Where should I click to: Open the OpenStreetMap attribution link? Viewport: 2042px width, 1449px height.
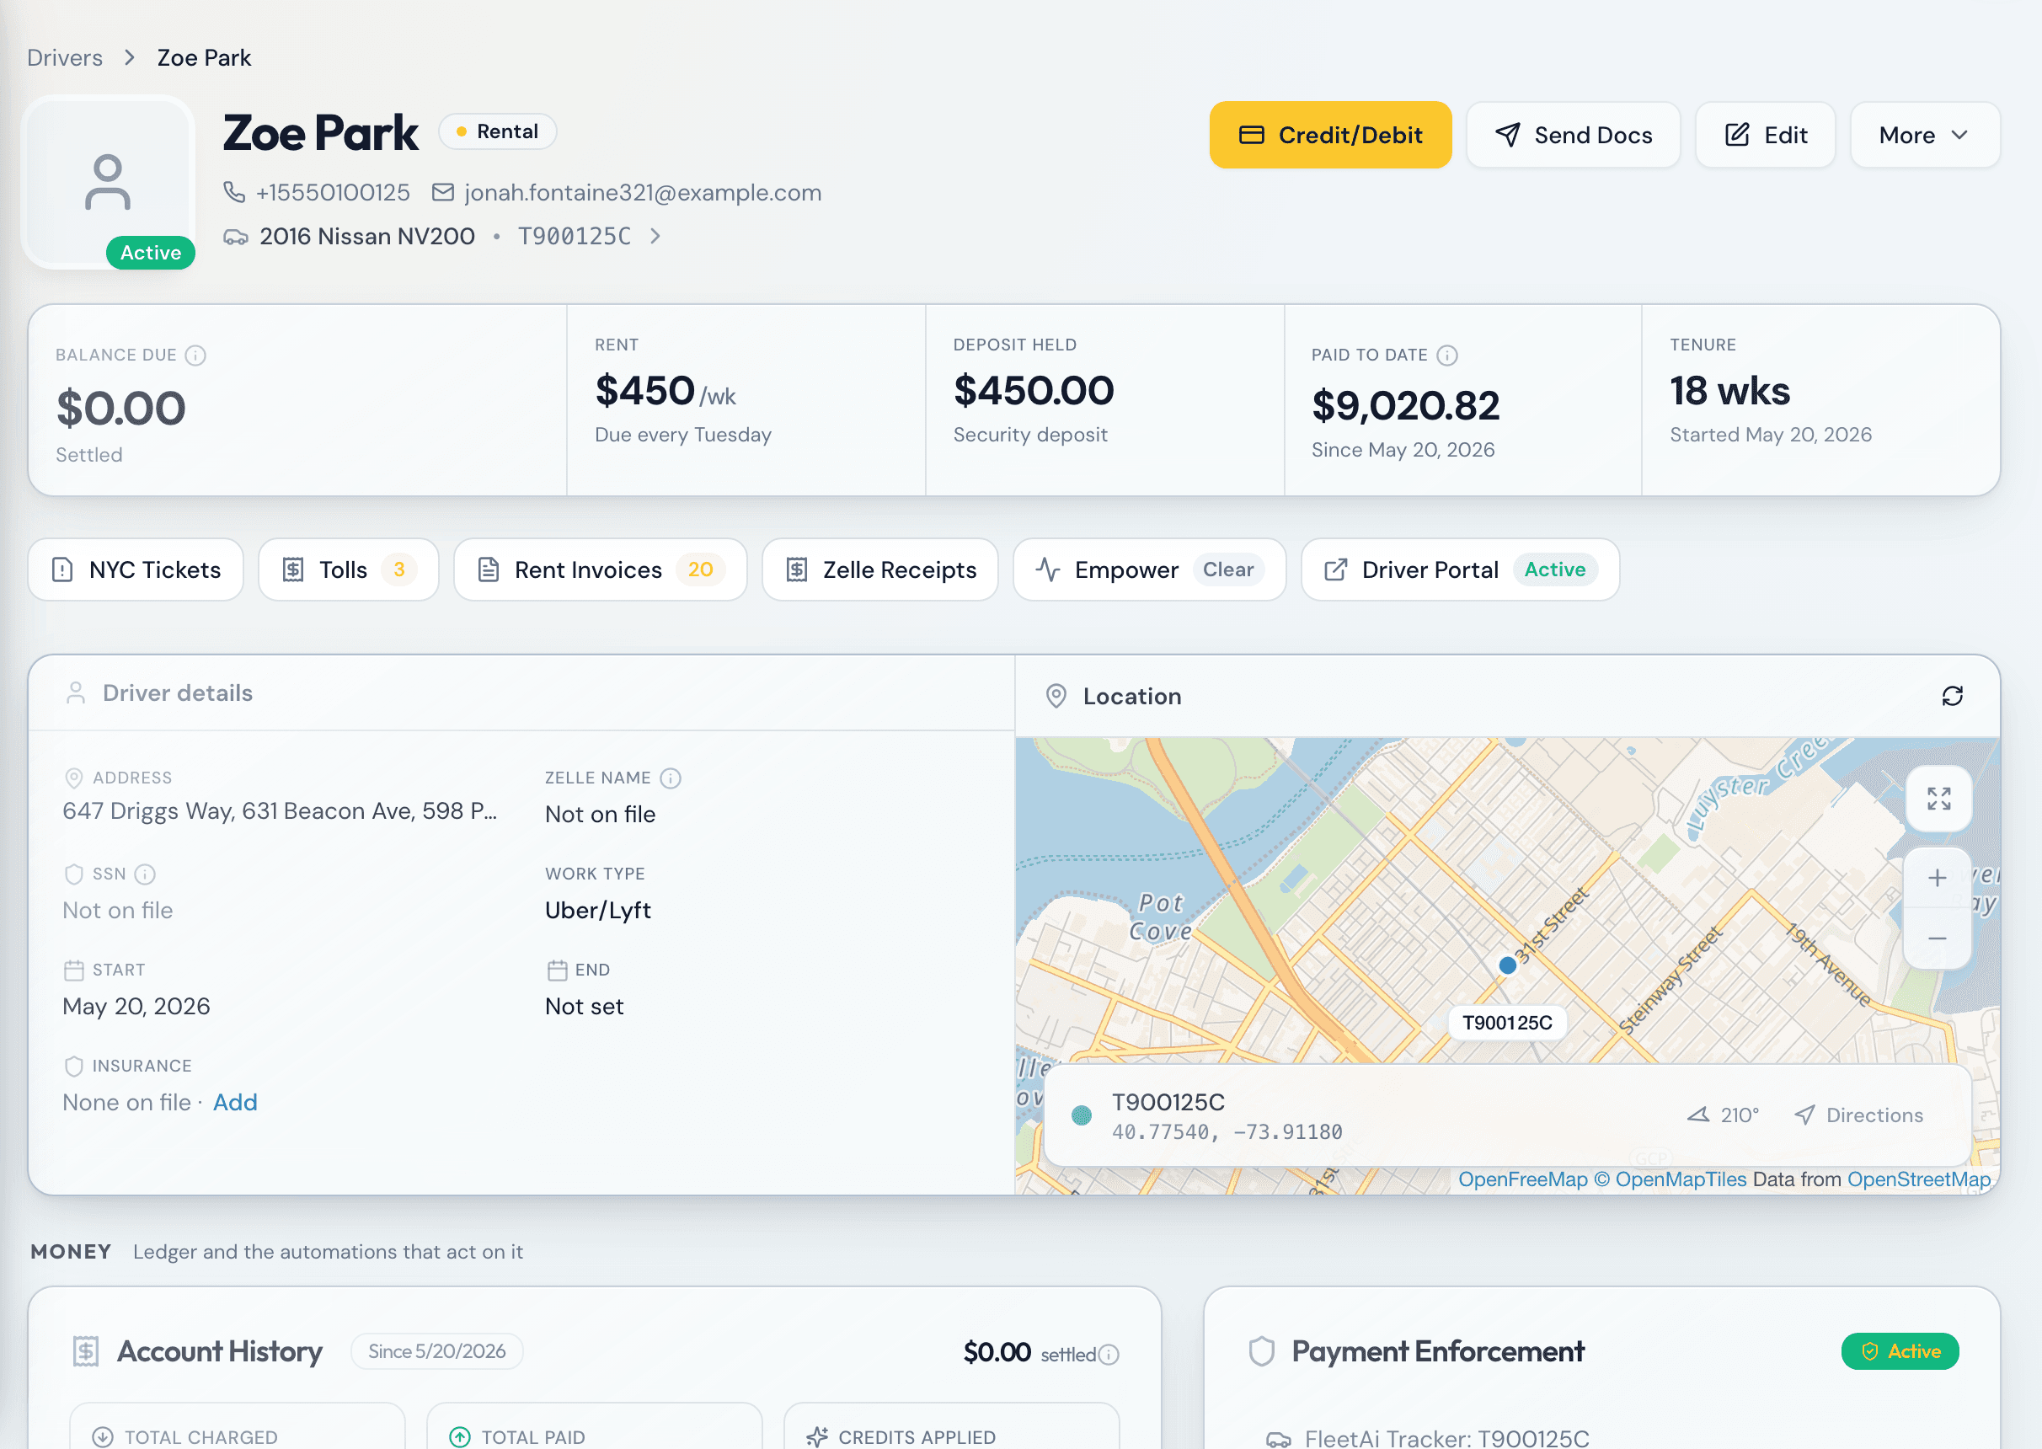pyautogui.click(x=1918, y=1179)
